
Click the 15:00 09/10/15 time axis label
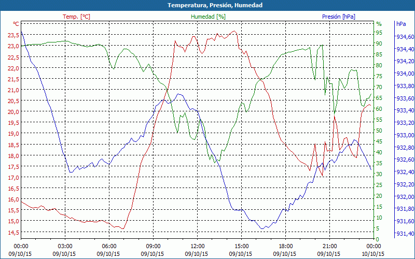[241, 250]
